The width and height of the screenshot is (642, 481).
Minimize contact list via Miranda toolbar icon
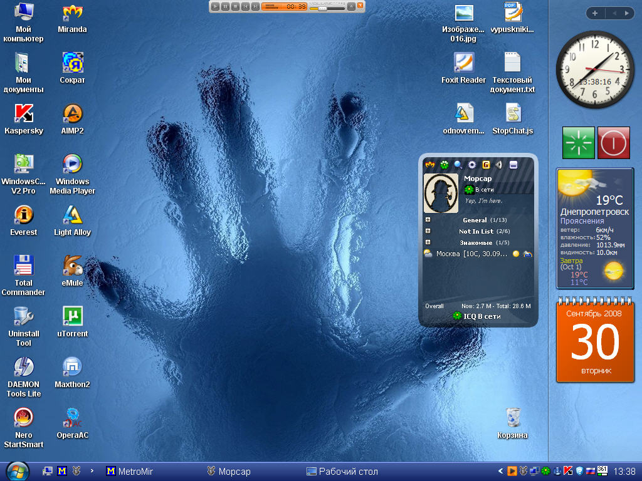coord(513,165)
